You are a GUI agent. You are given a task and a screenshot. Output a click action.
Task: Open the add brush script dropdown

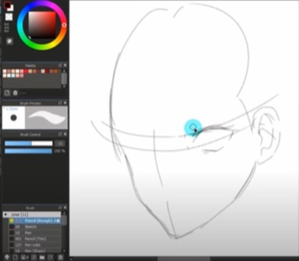click(24, 257)
